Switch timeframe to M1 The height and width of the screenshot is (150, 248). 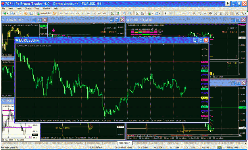point(62,13)
